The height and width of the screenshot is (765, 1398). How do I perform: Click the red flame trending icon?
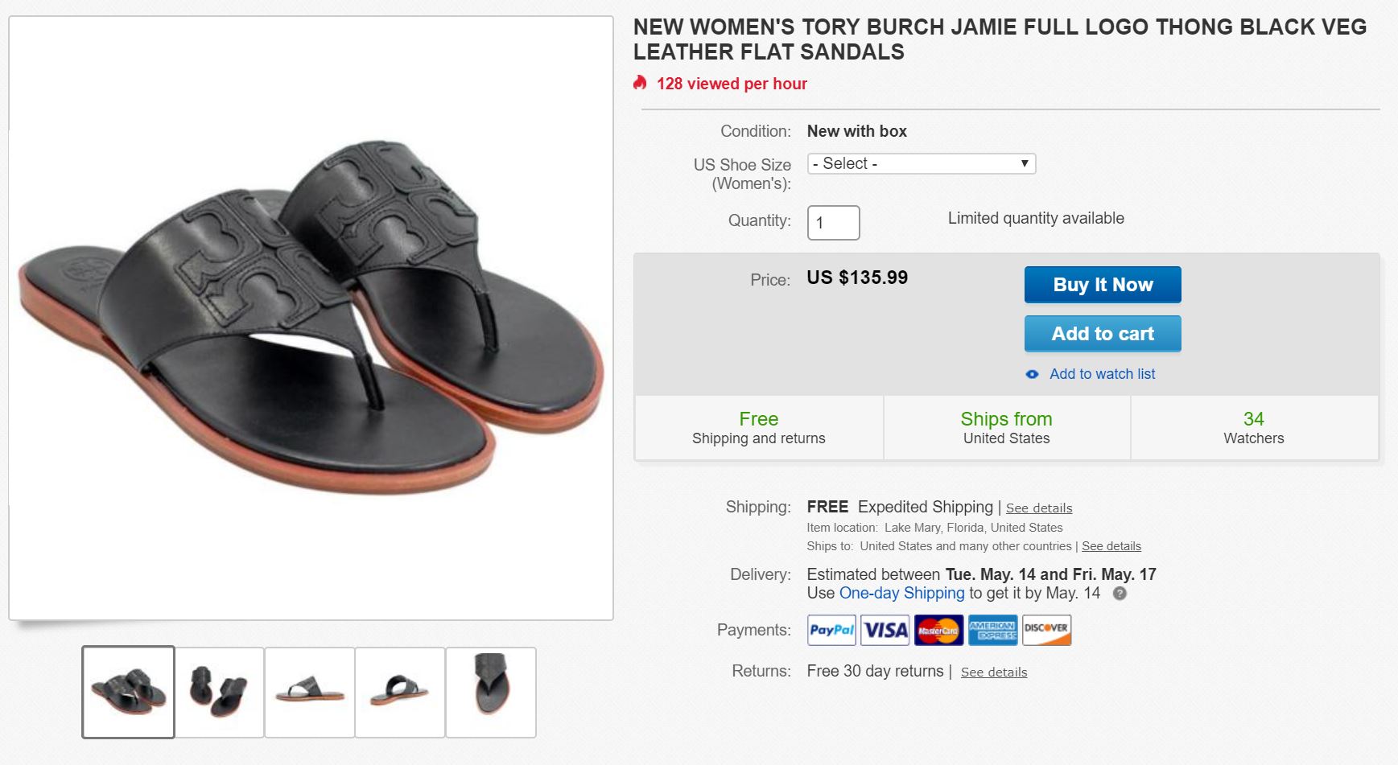(x=640, y=83)
